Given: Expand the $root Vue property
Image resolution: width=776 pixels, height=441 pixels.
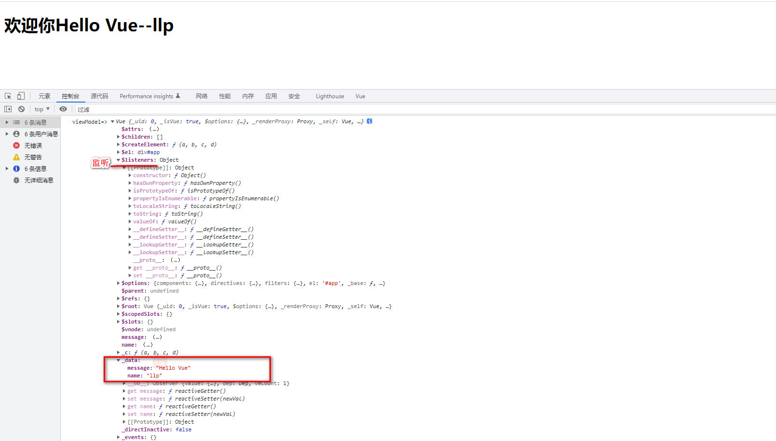Looking at the screenshot, I should pos(118,306).
